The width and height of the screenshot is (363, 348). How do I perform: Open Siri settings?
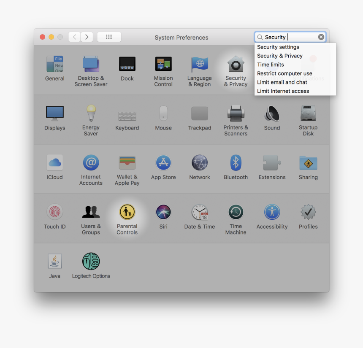coord(163,212)
